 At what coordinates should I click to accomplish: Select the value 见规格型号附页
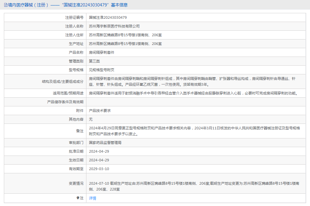point(102,70)
